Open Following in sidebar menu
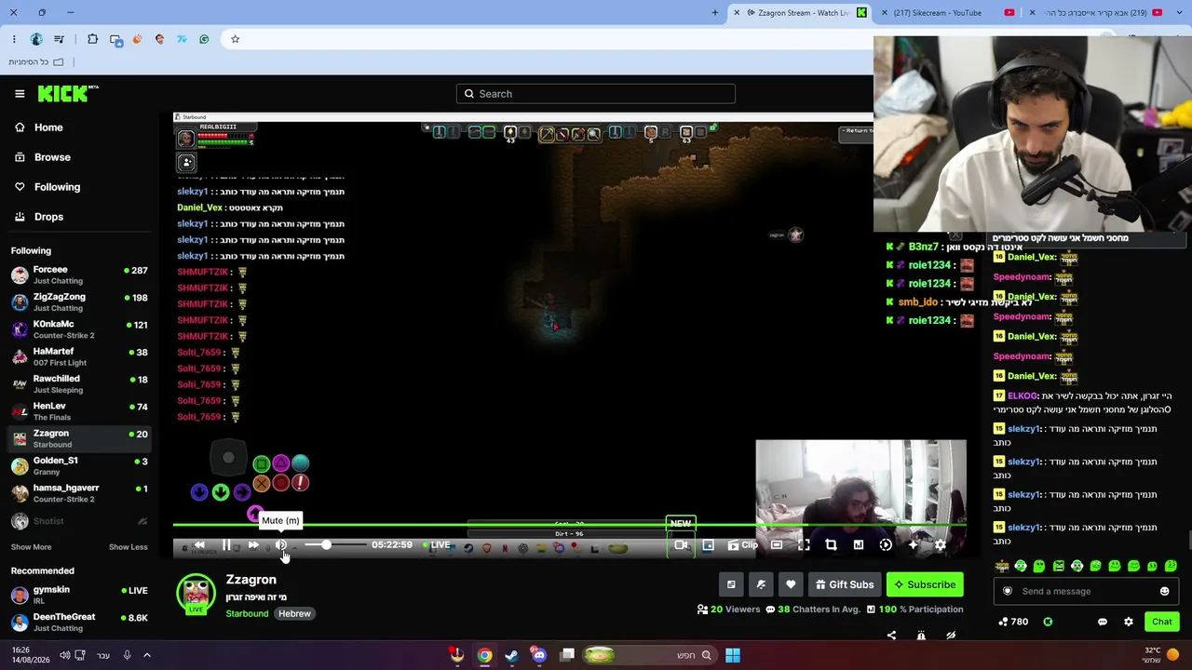1192x670 pixels. coord(79,187)
